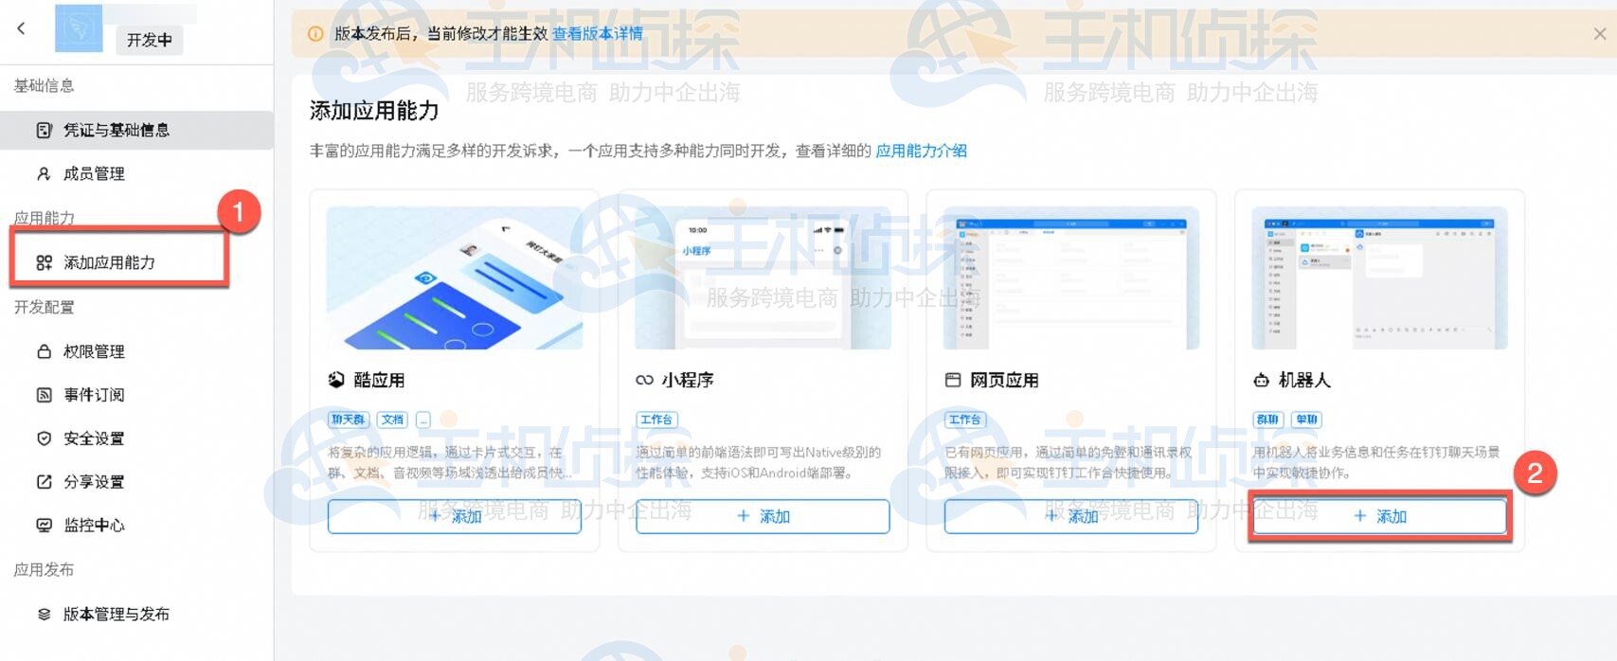The image size is (1617, 661).
Task: Click the 网页应用 card title
Action: [1004, 380]
